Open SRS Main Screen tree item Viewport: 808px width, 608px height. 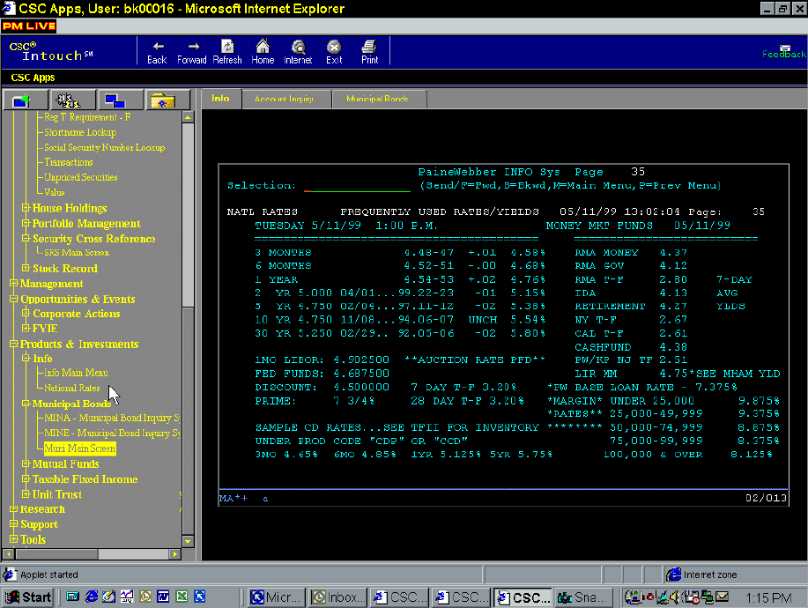pos(77,253)
